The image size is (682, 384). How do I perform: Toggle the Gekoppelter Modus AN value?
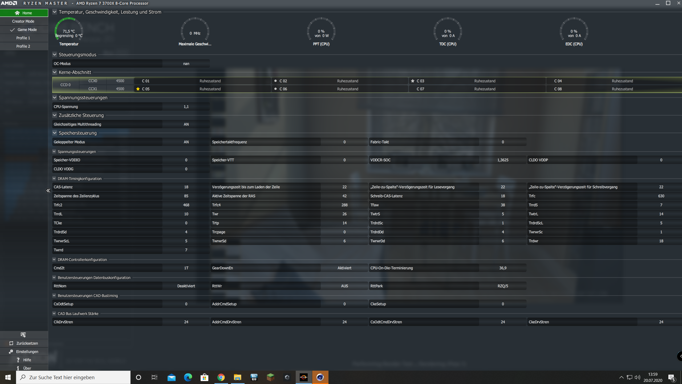186,142
